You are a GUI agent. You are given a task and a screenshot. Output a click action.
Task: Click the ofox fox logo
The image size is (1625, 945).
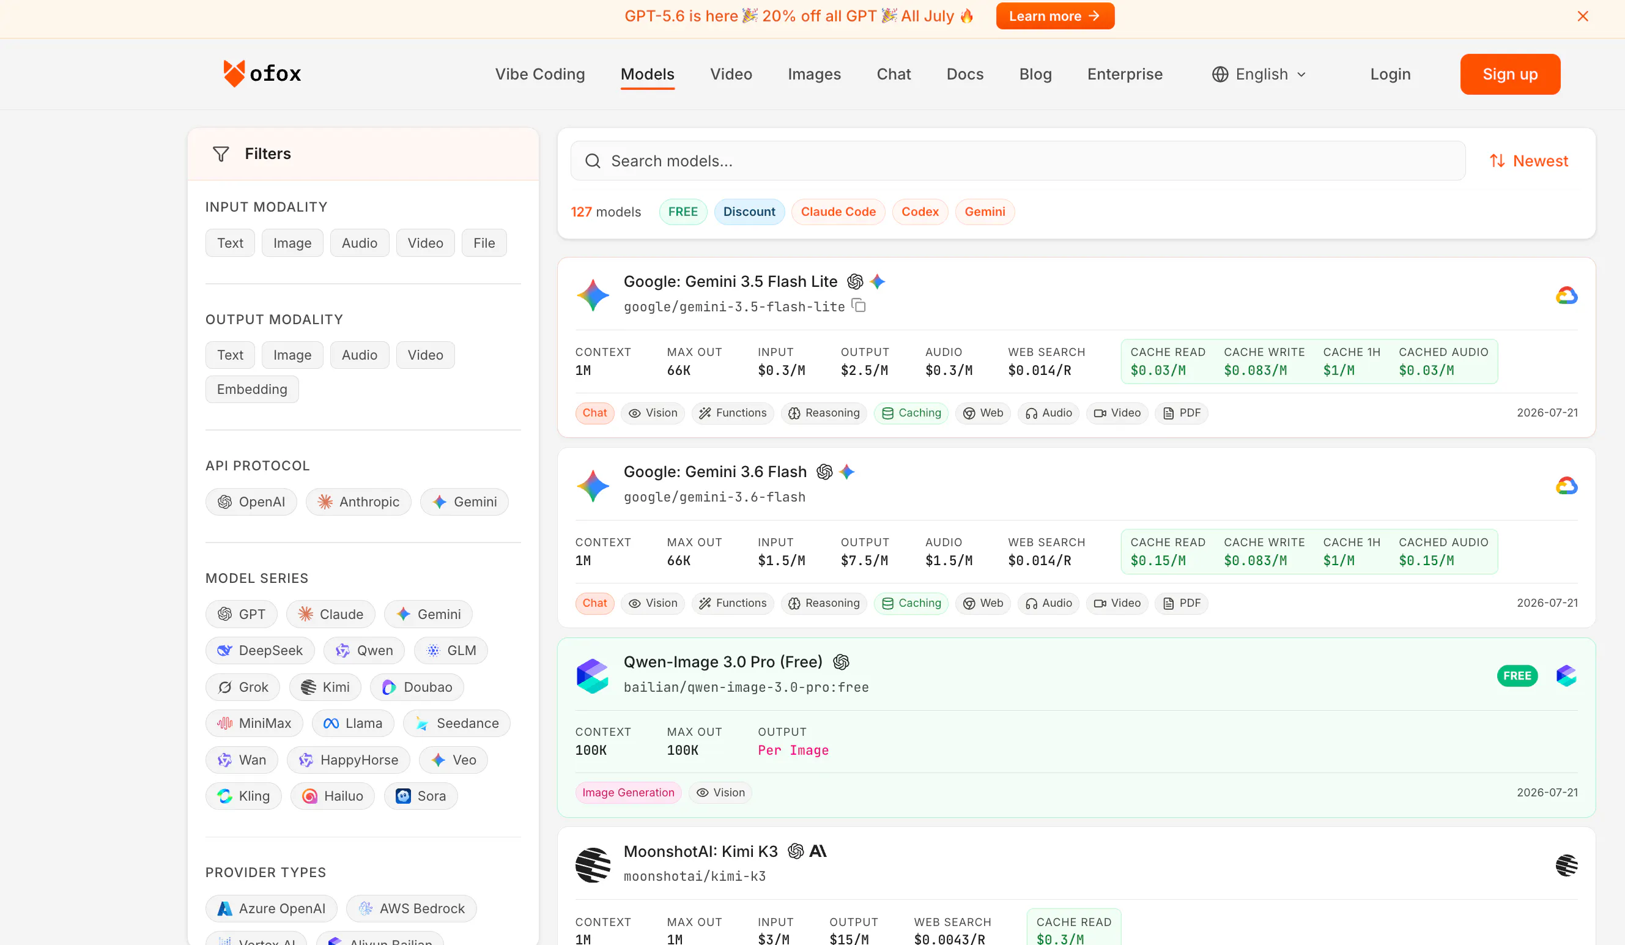pos(262,73)
